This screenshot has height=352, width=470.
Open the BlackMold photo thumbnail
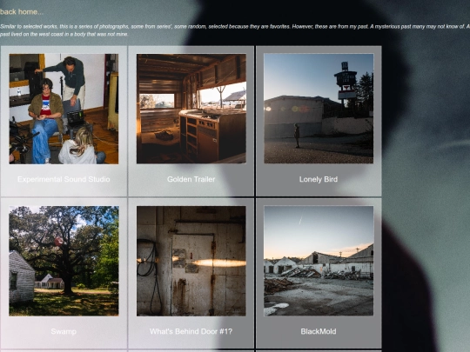point(319,261)
